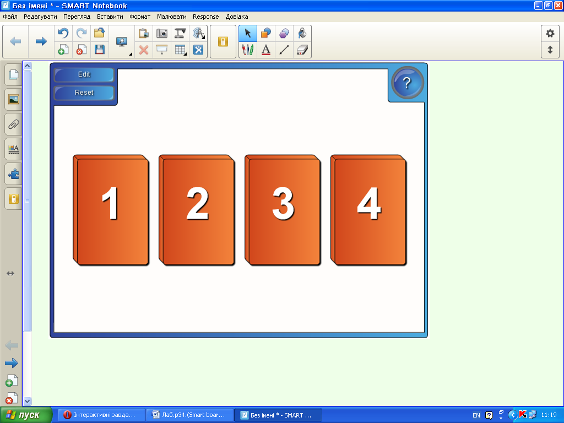Select the Shapes tool
This screenshot has height=423, width=564.
click(266, 33)
